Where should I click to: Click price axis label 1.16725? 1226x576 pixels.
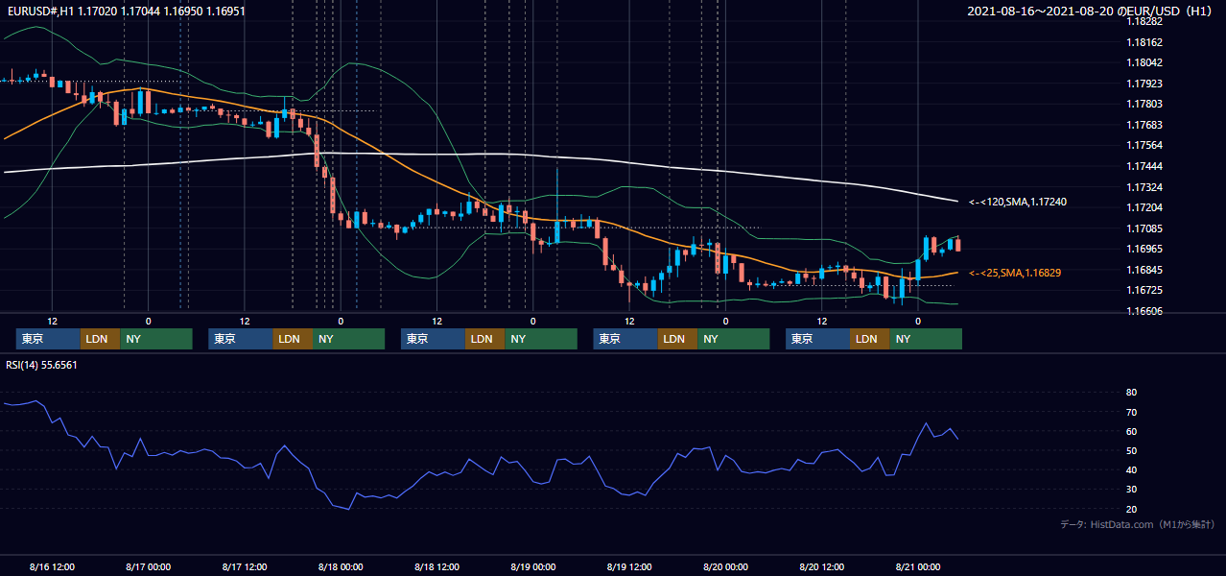1144,290
